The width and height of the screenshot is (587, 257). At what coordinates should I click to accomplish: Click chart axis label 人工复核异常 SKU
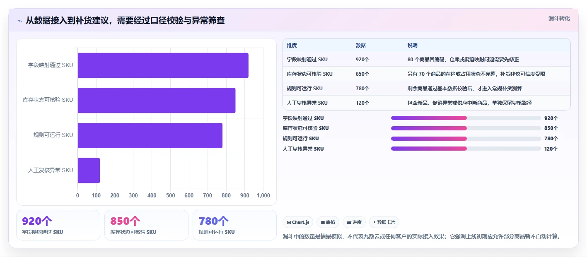tap(51, 170)
